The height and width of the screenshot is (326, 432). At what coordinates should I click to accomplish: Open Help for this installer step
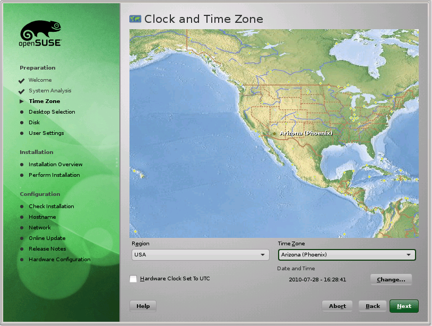(x=142, y=305)
